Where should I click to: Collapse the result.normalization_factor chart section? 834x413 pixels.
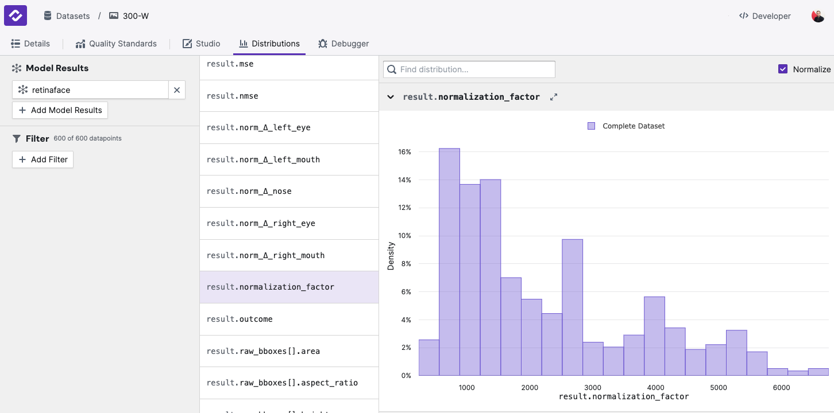391,97
